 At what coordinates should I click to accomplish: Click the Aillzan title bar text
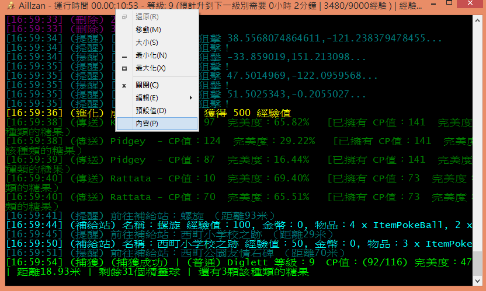click(x=220, y=5)
